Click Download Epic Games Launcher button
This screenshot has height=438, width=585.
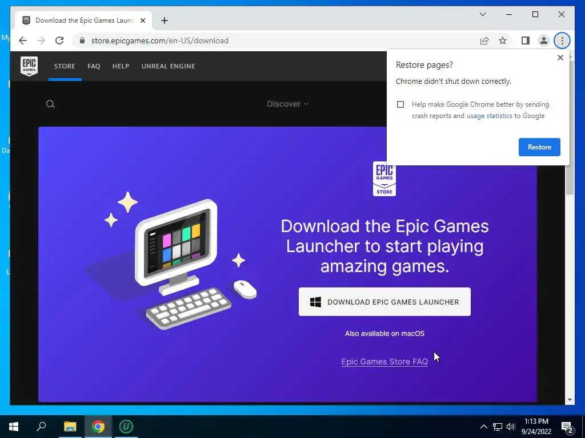point(384,302)
